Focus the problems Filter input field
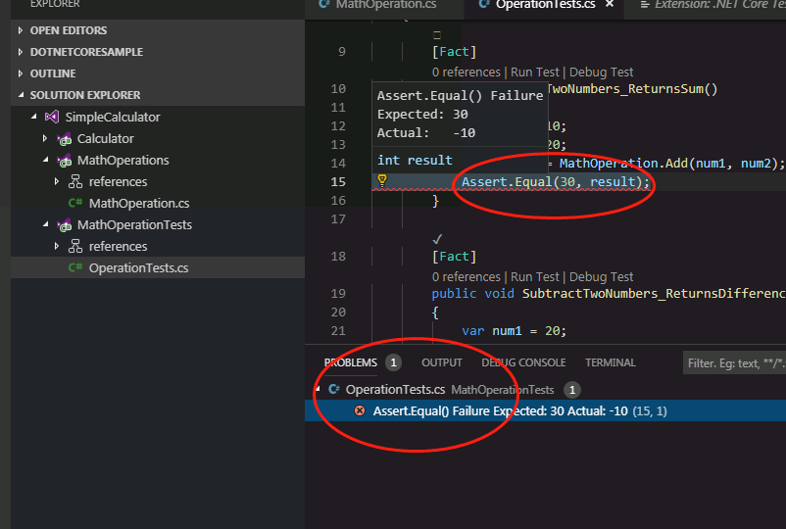 coord(734,362)
